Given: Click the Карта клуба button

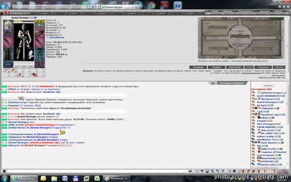Looking at the screenshot, I should pos(235,67).
